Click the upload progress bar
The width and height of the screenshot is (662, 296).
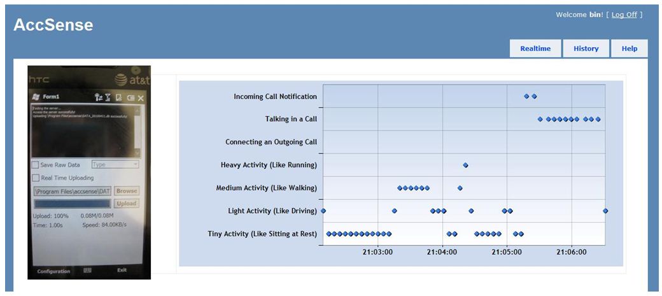tap(72, 204)
